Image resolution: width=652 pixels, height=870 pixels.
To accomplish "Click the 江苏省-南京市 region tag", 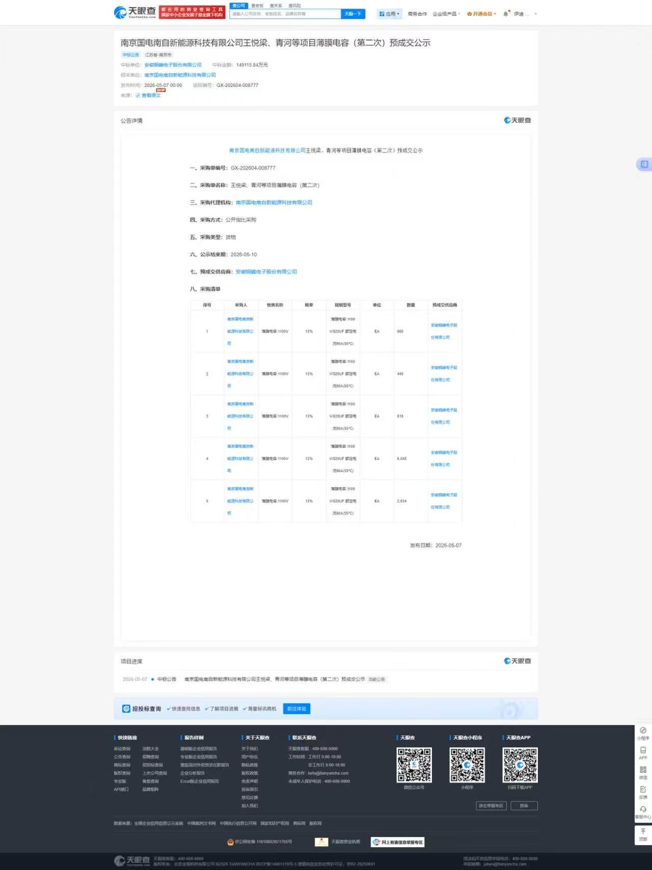I will 158,54.
